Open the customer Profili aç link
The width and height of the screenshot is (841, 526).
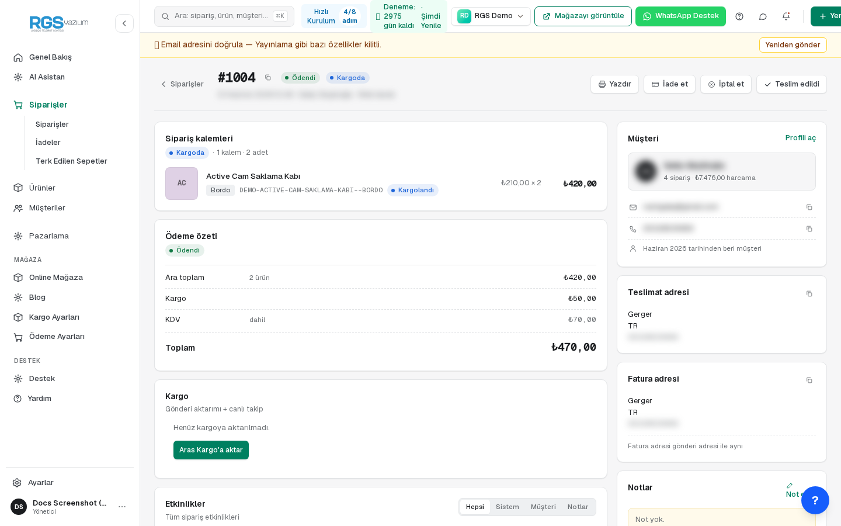800,138
